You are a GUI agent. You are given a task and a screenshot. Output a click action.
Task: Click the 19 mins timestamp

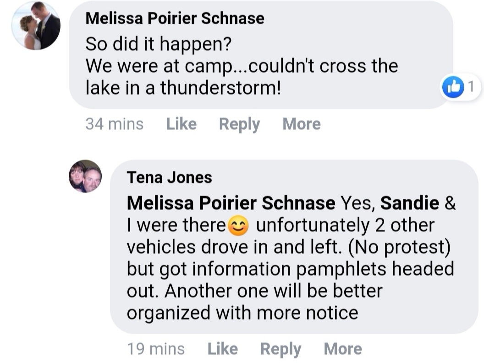pyautogui.click(x=156, y=349)
